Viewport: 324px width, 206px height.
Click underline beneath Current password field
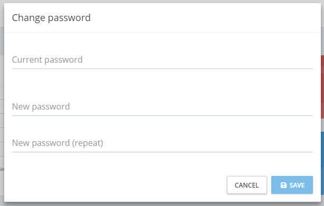(163, 68)
